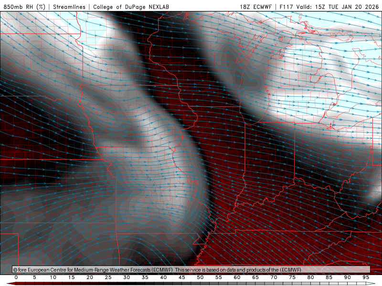Click 'Valid: 15Z TUE JAN 20 2026' text
Image resolution: width=382 pixels, height=286 pixels.
[338, 7]
